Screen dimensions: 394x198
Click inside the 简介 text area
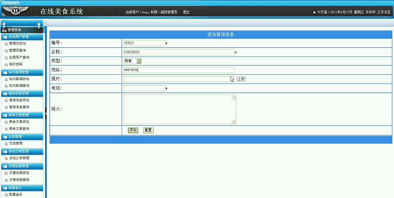pos(177,109)
